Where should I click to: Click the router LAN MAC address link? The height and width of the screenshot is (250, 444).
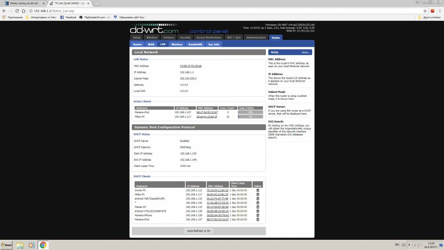point(191,66)
